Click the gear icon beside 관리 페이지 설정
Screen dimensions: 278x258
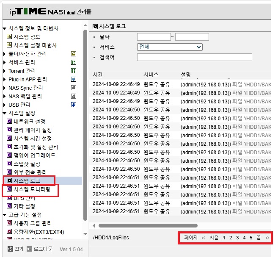(9, 130)
